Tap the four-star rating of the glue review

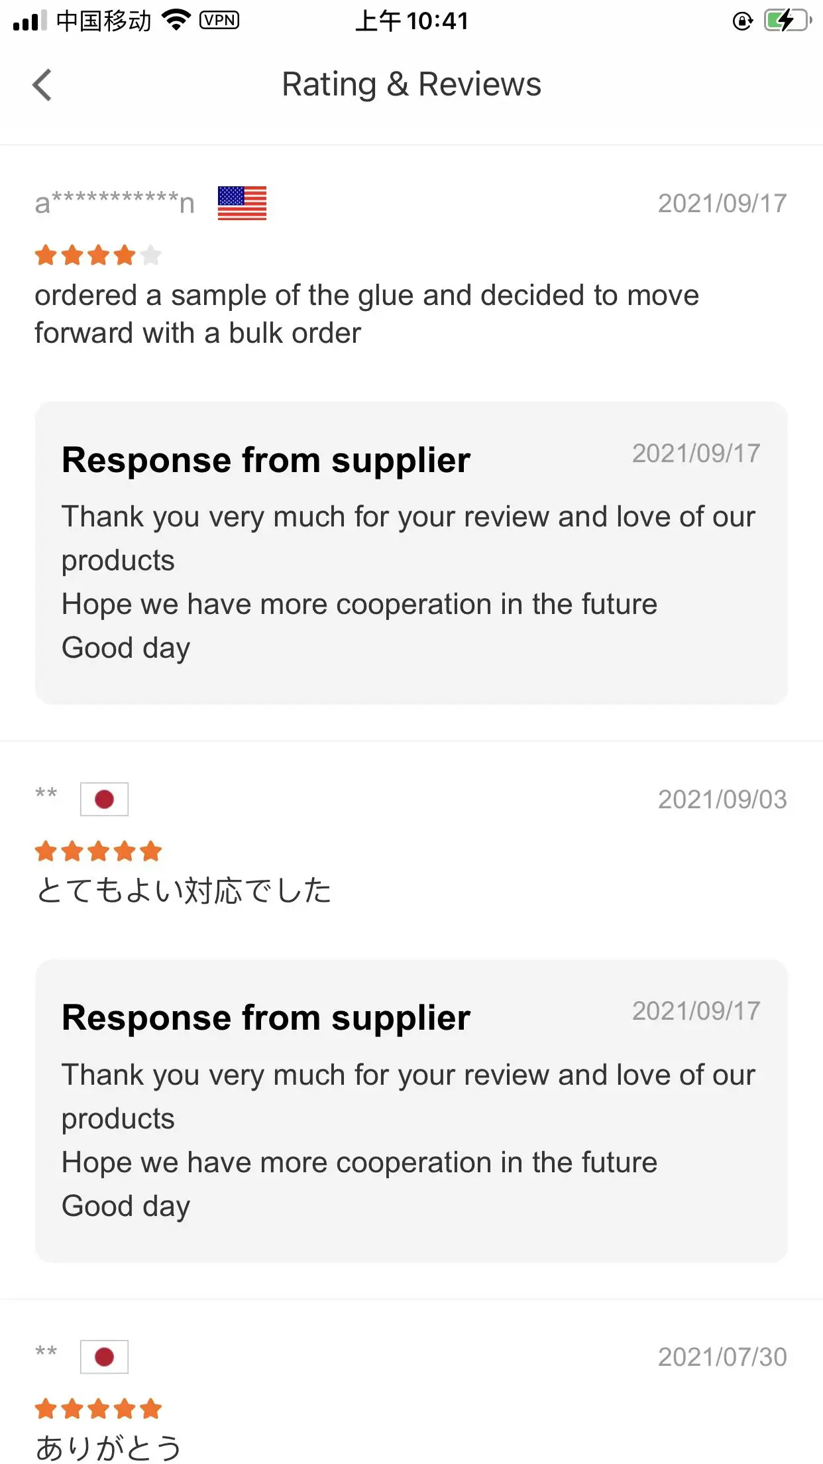point(98,255)
